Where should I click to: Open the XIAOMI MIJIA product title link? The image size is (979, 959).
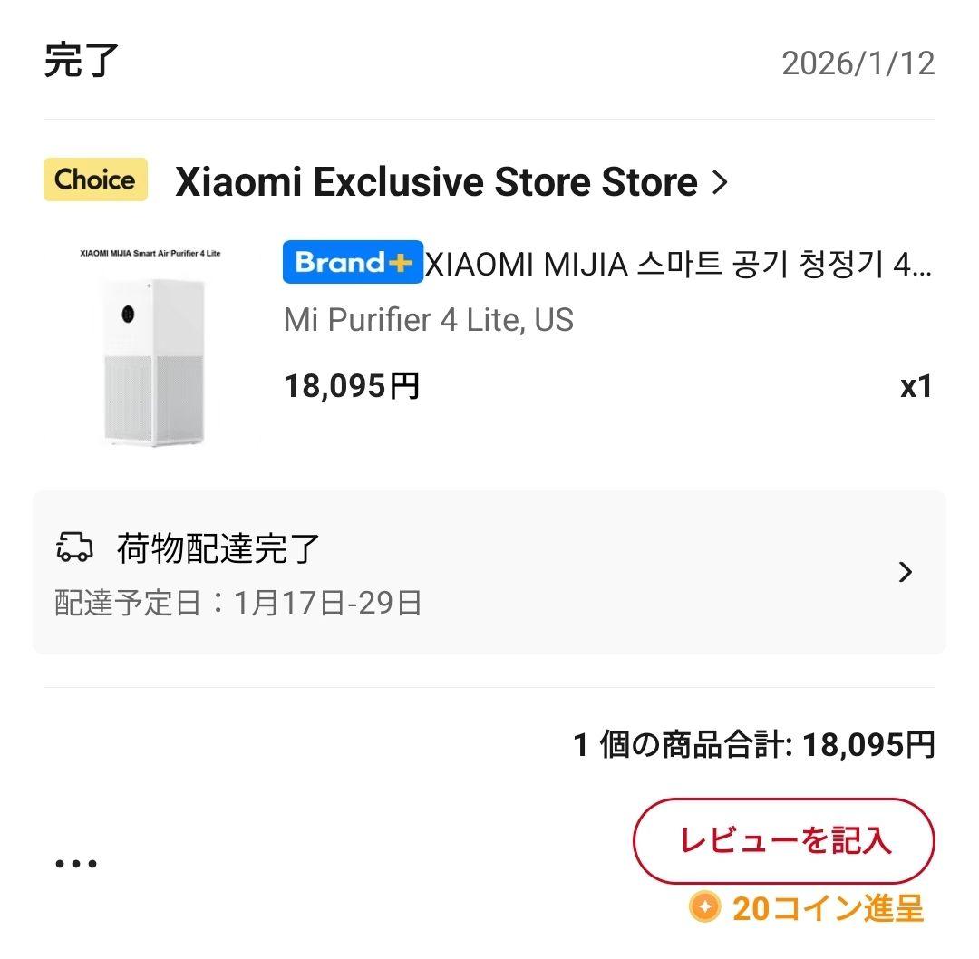pos(680,264)
